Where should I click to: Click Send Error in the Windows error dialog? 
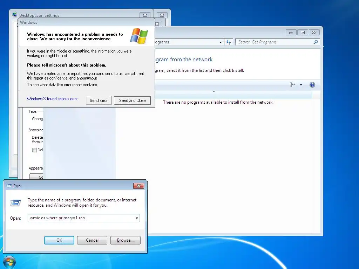click(99, 101)
